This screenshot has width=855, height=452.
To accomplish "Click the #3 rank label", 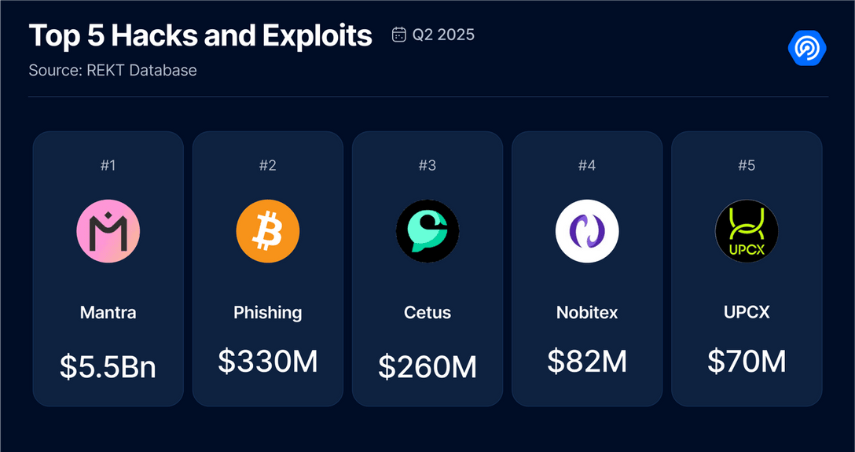I will click(427, 166).
